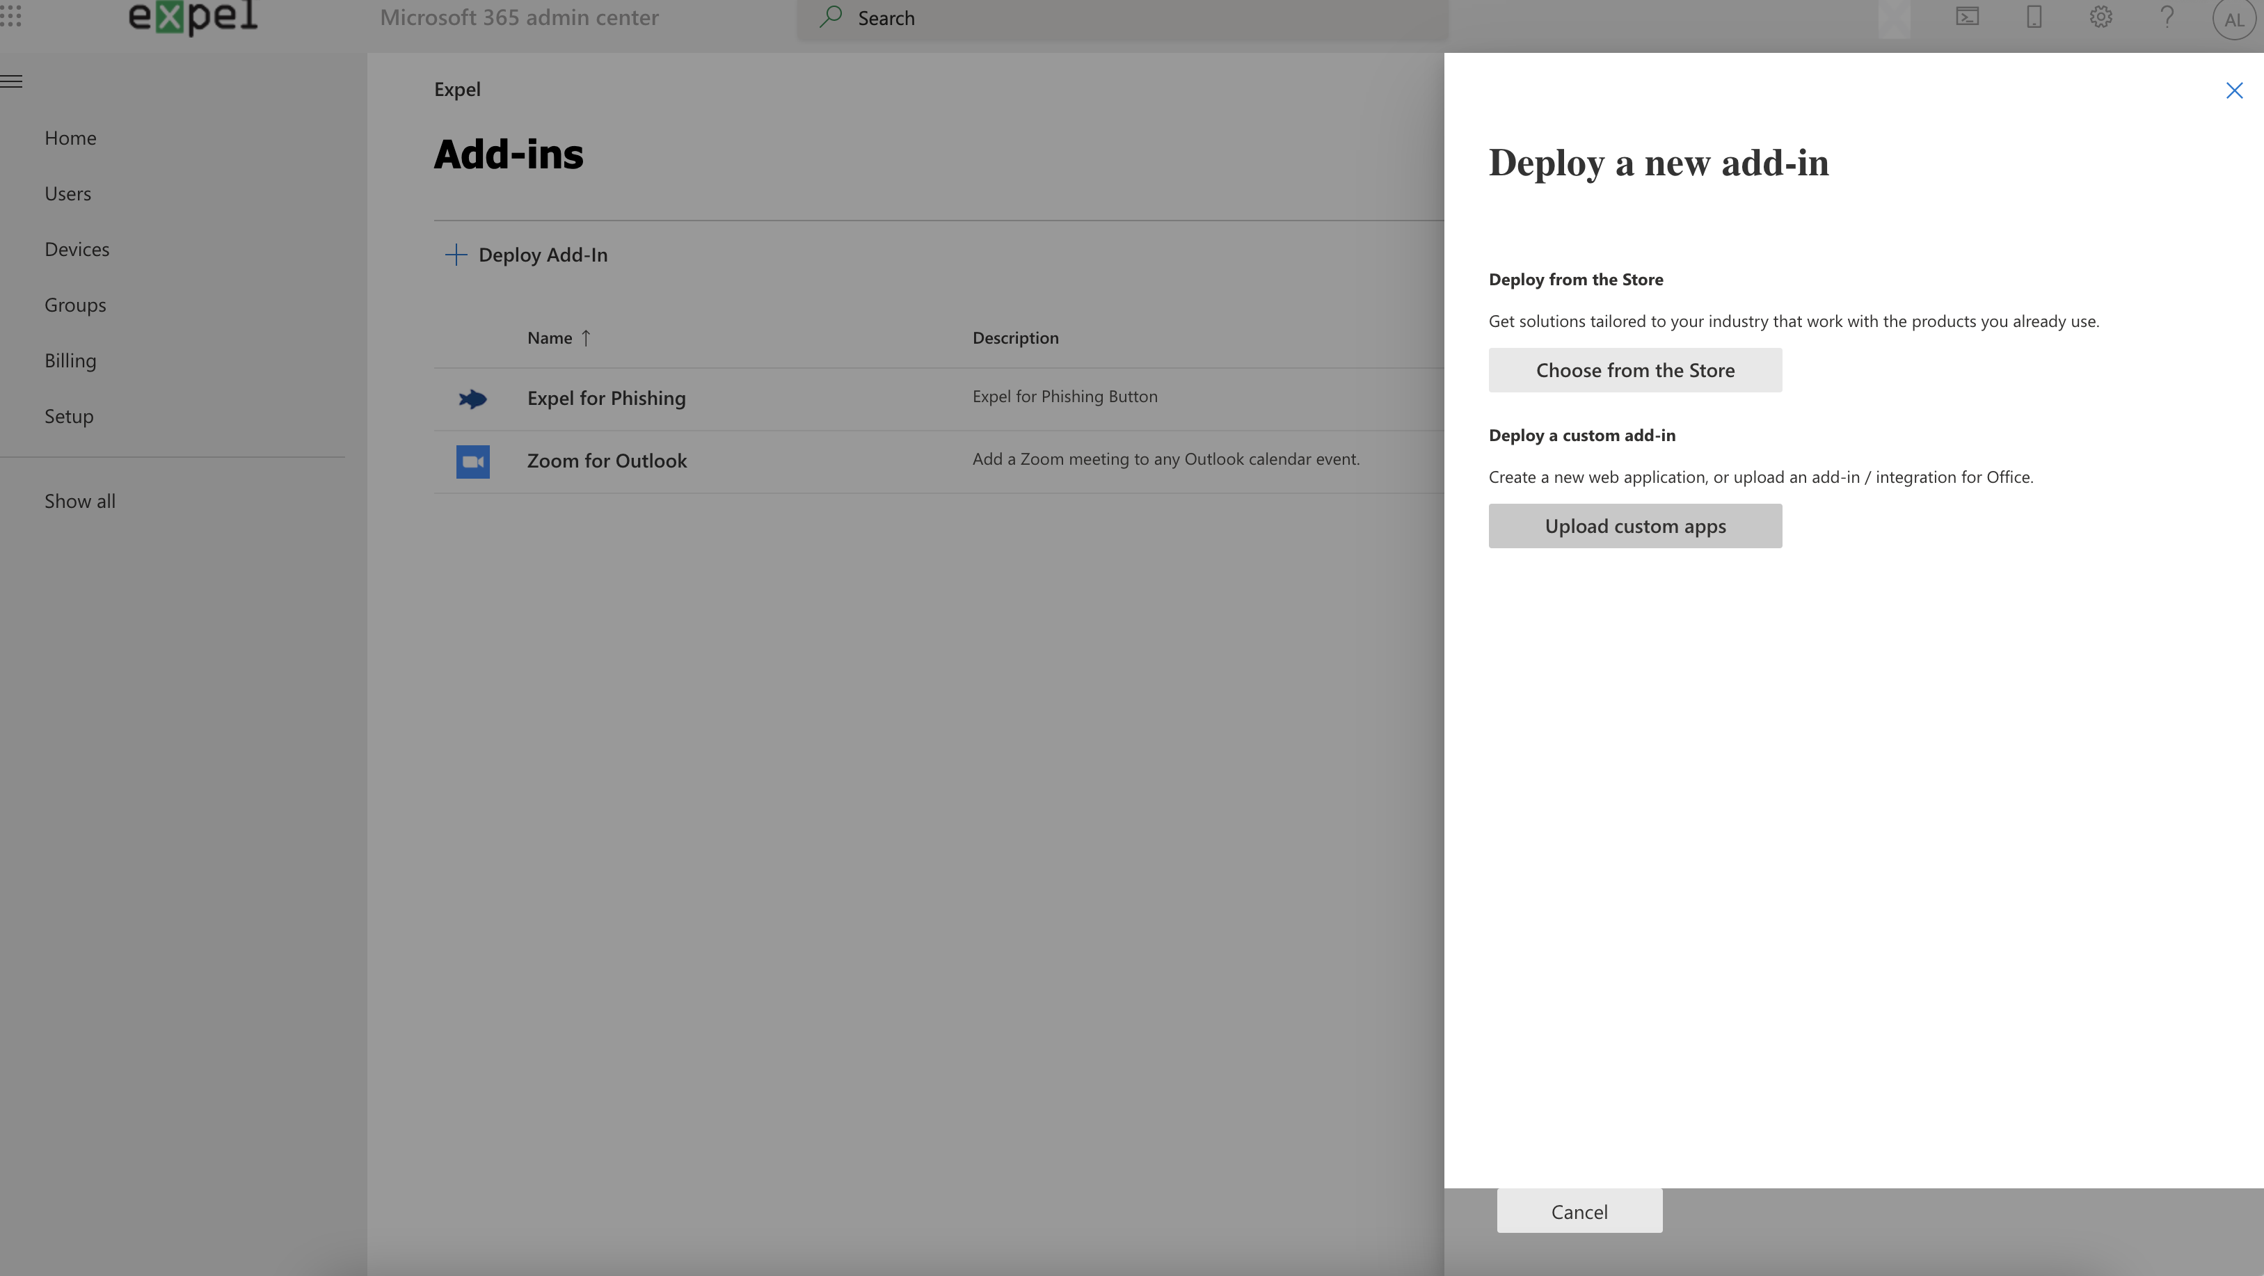Close the Deploy a new add-in panel
The height and width of the screenshot is (1276, 2264).
(x=2234, y=90)
